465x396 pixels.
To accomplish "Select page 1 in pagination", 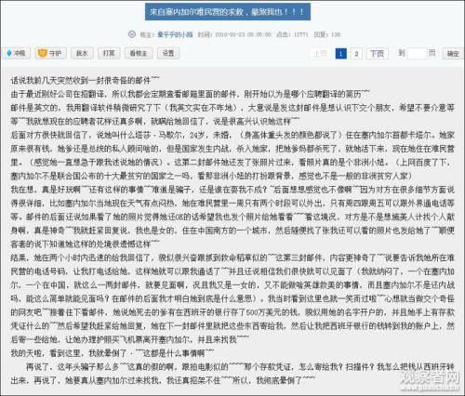I will click(340, 54).
